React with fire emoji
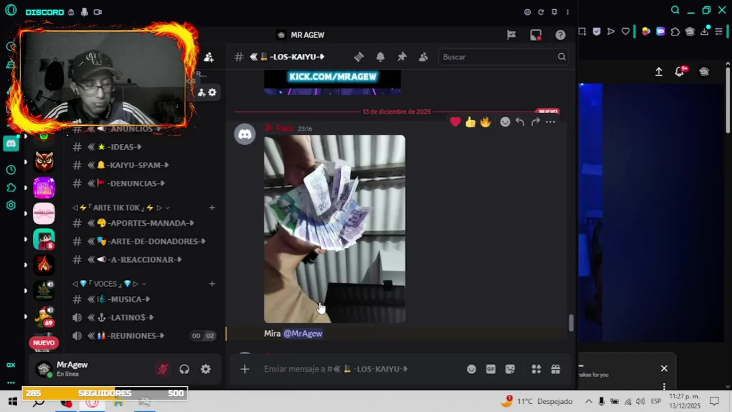The width and height of the screenshot is (732, 412). click(x=486, y=121)
